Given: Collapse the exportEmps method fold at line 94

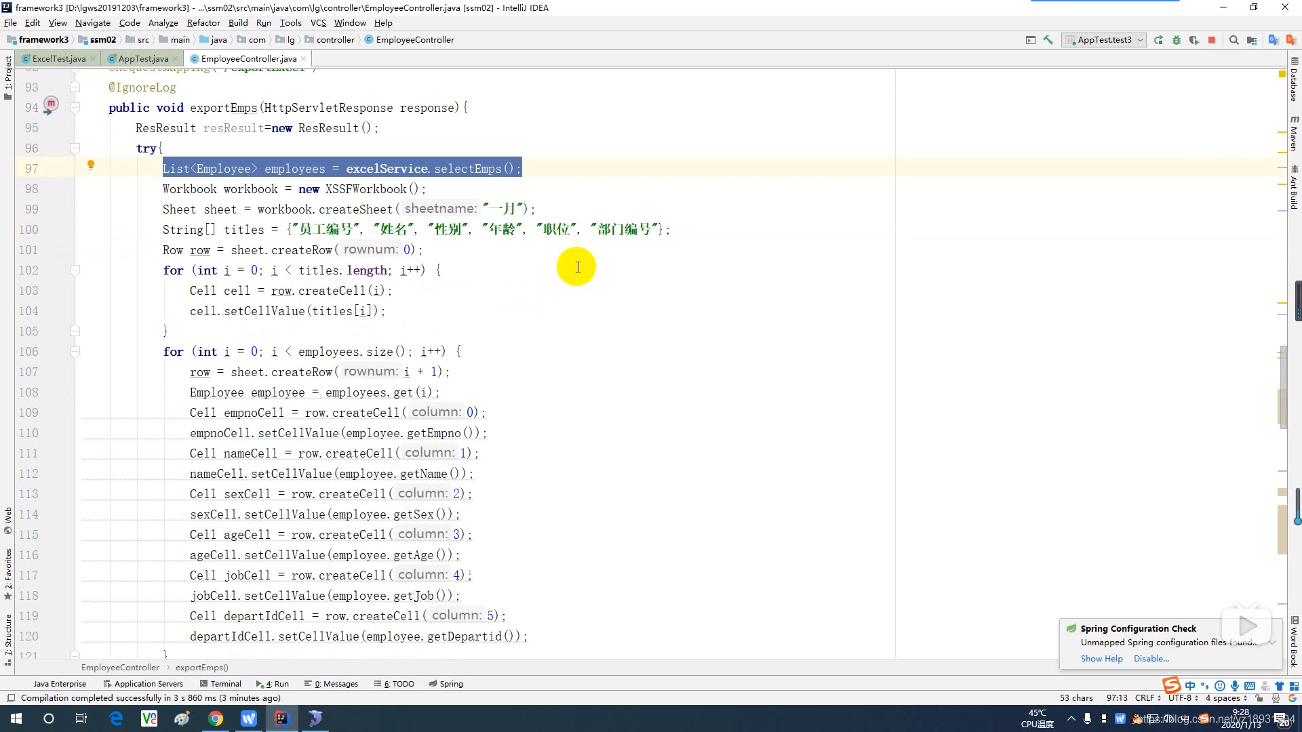Looking at the screenshot, I should (75, 108).
